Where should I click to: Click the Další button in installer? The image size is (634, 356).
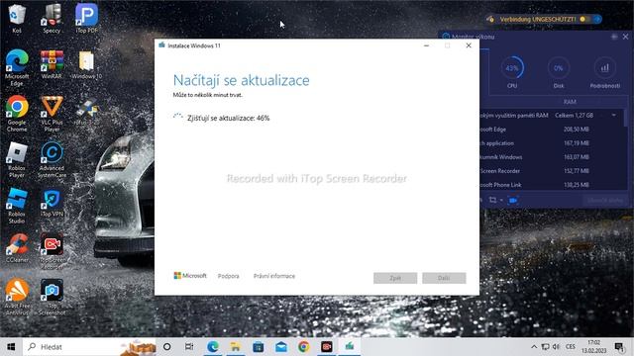(444, 278)
